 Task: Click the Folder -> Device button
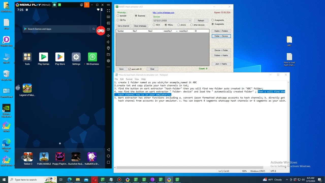[x=221, y=36]
